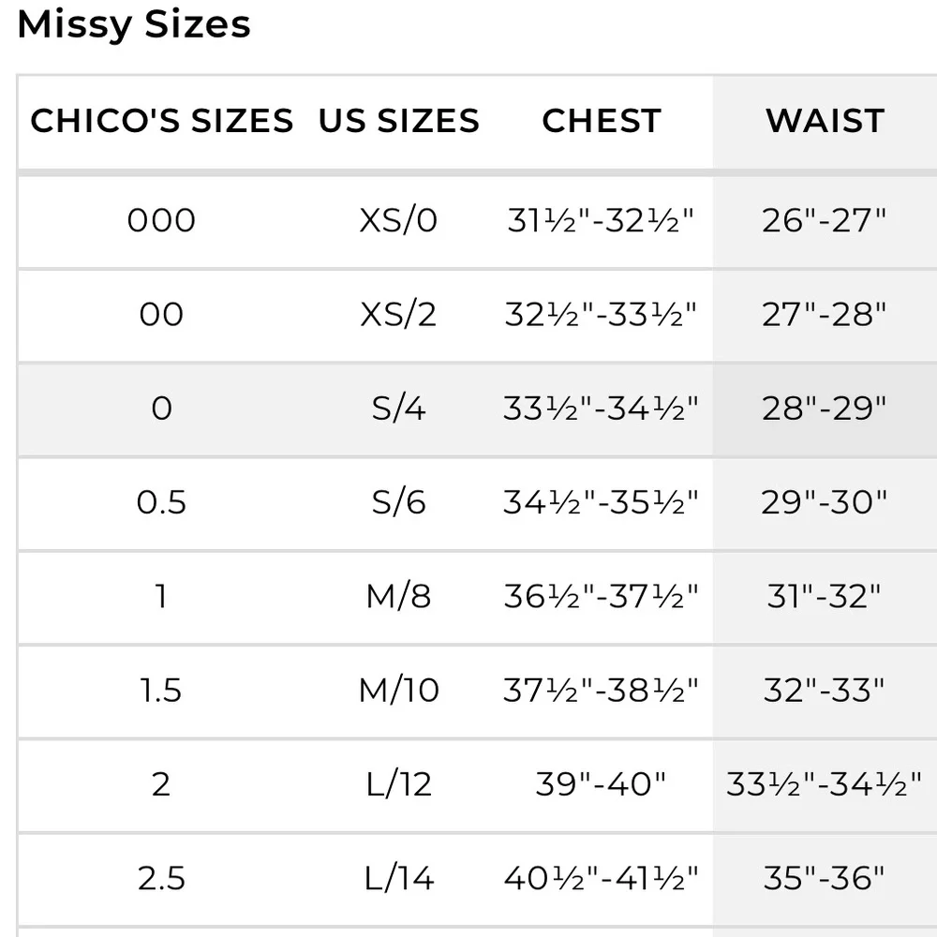Select the CHEST column header
937x937 pixels.
(x=601, y=121)
